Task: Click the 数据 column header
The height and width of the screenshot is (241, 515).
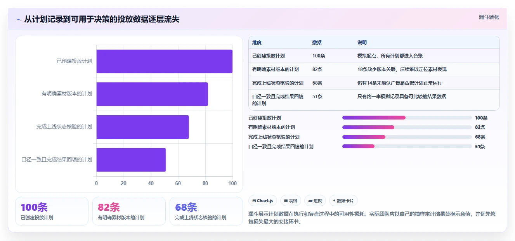Action: tap(317, 43)
